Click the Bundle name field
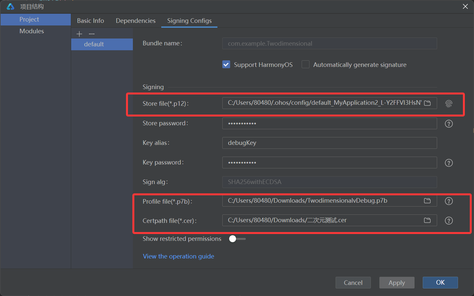 (329, 43)
